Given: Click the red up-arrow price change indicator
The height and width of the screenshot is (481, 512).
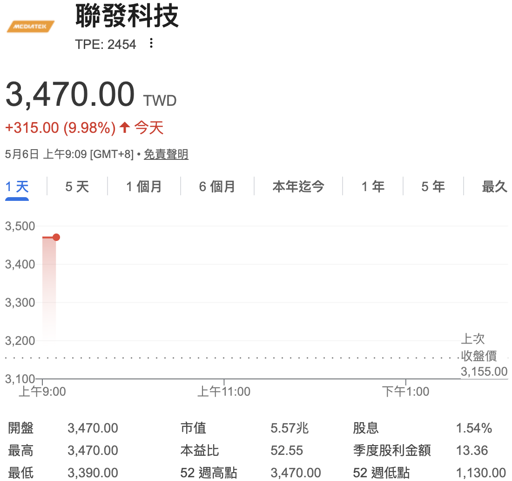Looking at the screenshot, I should pyautogui.click(x=125, y=127).
